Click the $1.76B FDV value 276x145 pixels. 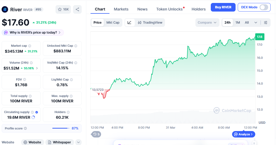(x=21, y=85)
